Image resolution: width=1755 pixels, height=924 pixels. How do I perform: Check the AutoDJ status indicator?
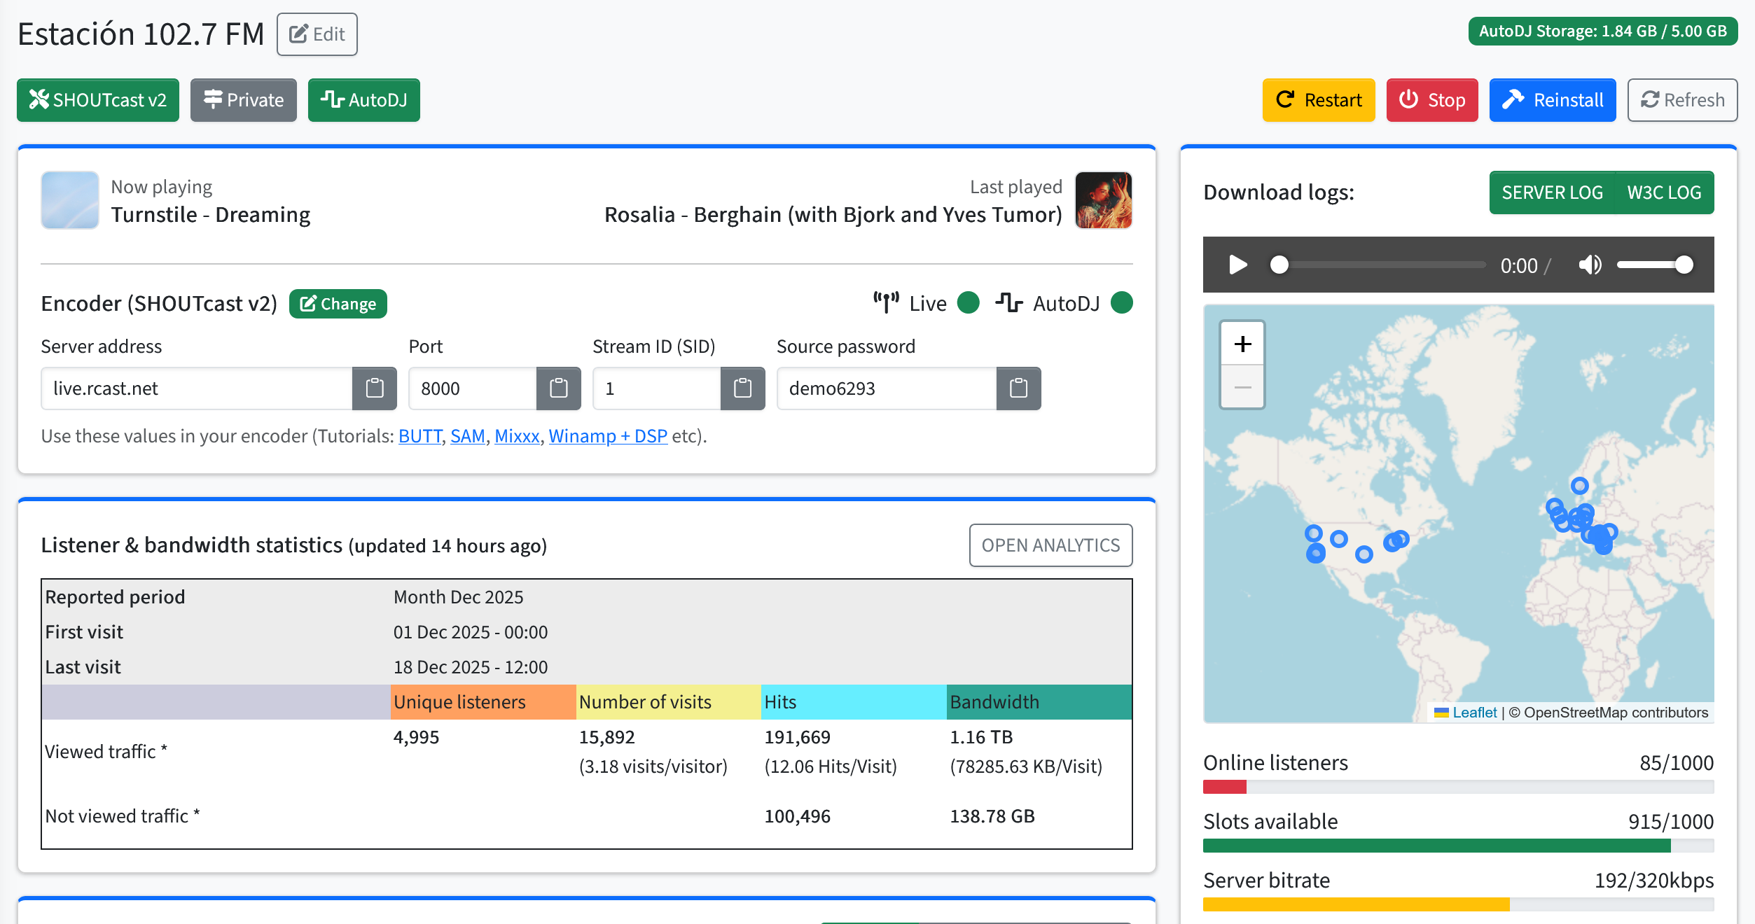point(1121,303)
